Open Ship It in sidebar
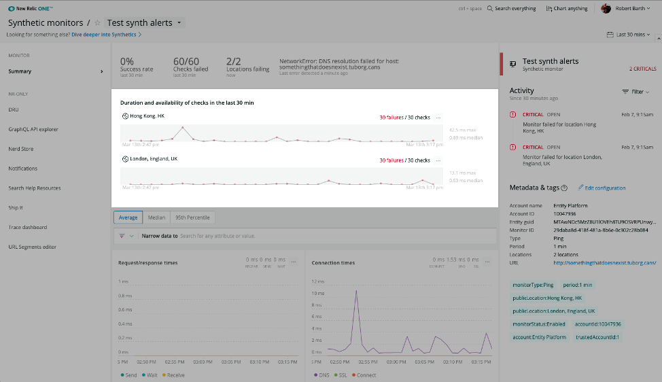 (16, 208)
